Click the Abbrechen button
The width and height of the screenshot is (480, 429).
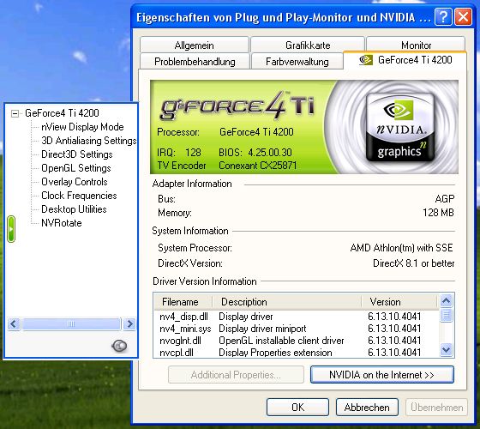tap(367, 408)
